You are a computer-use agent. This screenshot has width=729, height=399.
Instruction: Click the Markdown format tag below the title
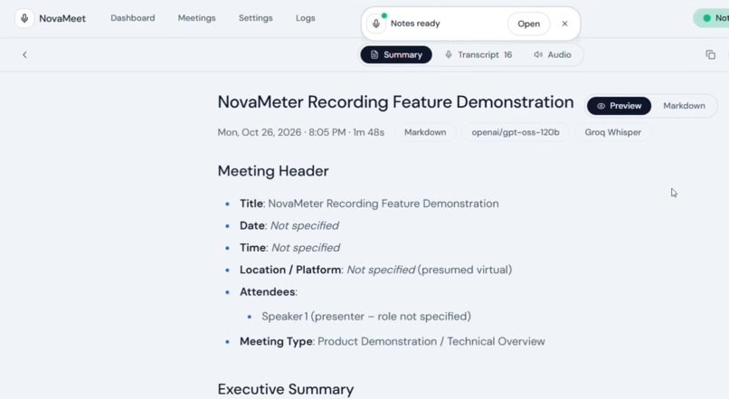point(425,132)
